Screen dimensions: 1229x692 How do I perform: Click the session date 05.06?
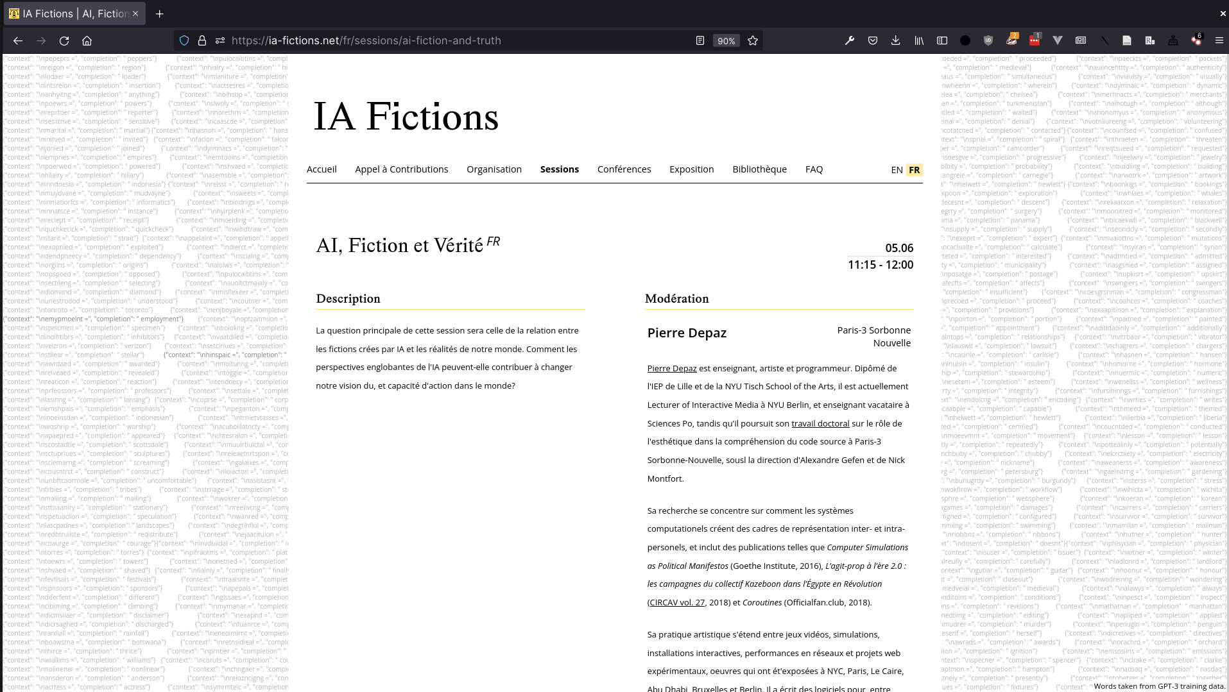point(899,248)
